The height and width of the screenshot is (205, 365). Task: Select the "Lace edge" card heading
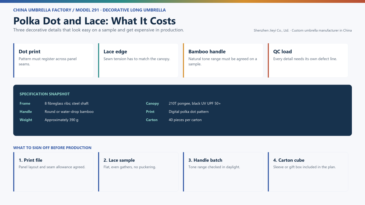[x=115, y=52]
